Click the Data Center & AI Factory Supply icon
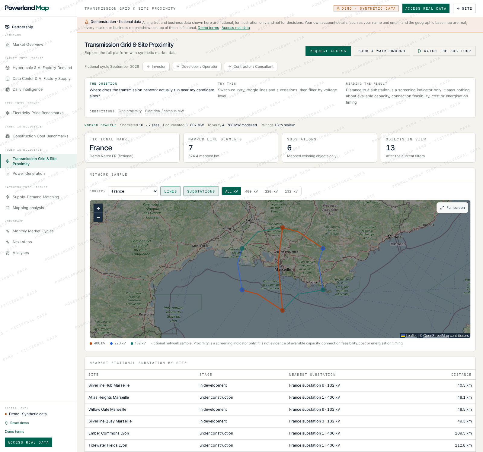This screenshot has width=483, height=452. [8, 79]
